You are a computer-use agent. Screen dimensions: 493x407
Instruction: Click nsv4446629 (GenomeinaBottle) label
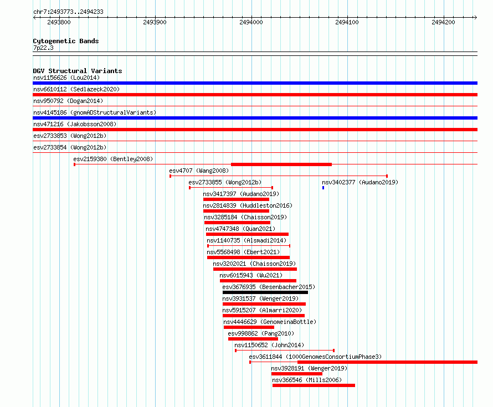click(270, 322)
